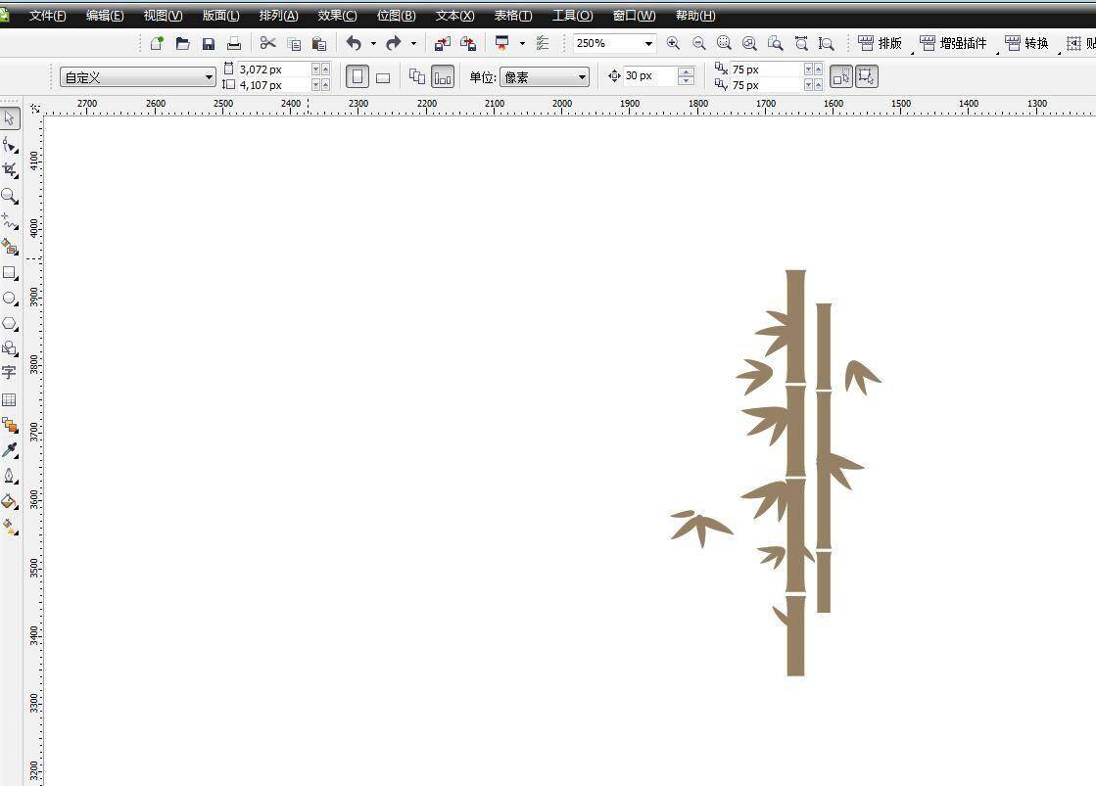Pick the Ellipse tool
This screenshot has height=786, width=1096.
click(10, 299)
